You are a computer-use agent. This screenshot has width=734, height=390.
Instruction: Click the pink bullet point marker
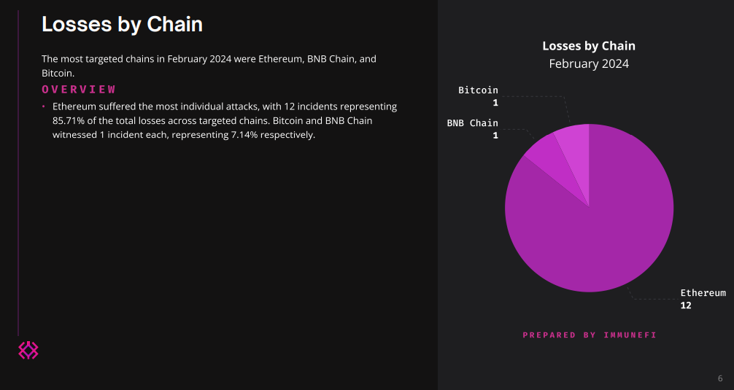click(x=44, y=107)
